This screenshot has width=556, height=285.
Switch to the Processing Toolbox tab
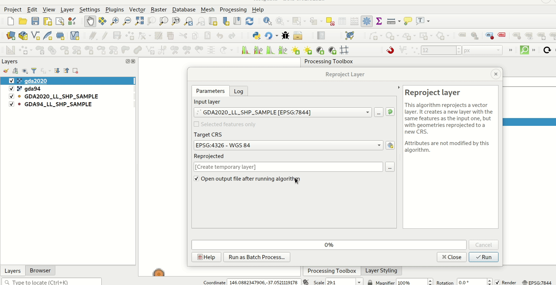[x=332, y=271]
